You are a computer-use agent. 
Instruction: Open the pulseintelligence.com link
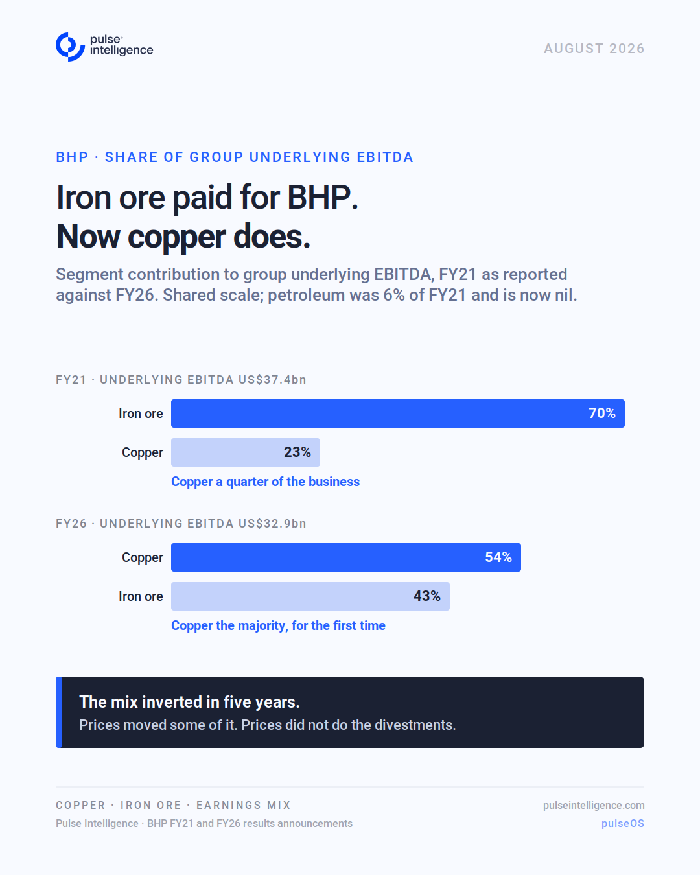click(x=594, y=805)
